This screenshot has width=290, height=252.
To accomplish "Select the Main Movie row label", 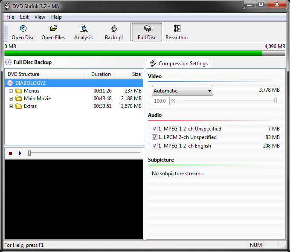I will 38,98.
